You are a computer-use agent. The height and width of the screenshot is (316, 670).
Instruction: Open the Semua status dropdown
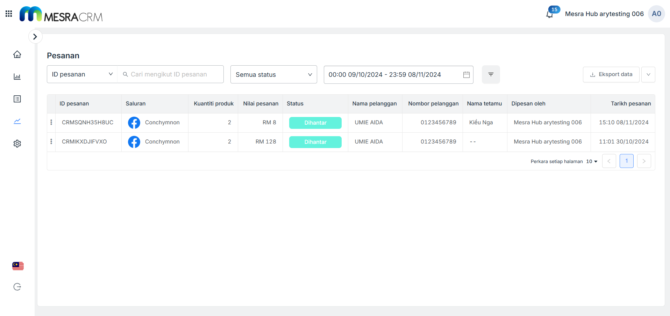pyautogui.click(x=273, y=74)
